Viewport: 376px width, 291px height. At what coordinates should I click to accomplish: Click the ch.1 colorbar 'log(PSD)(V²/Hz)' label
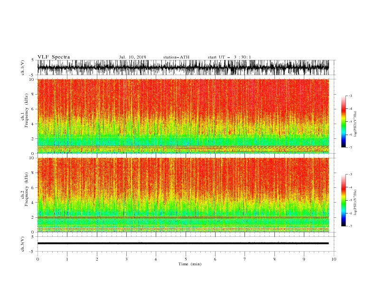point(355,124)
